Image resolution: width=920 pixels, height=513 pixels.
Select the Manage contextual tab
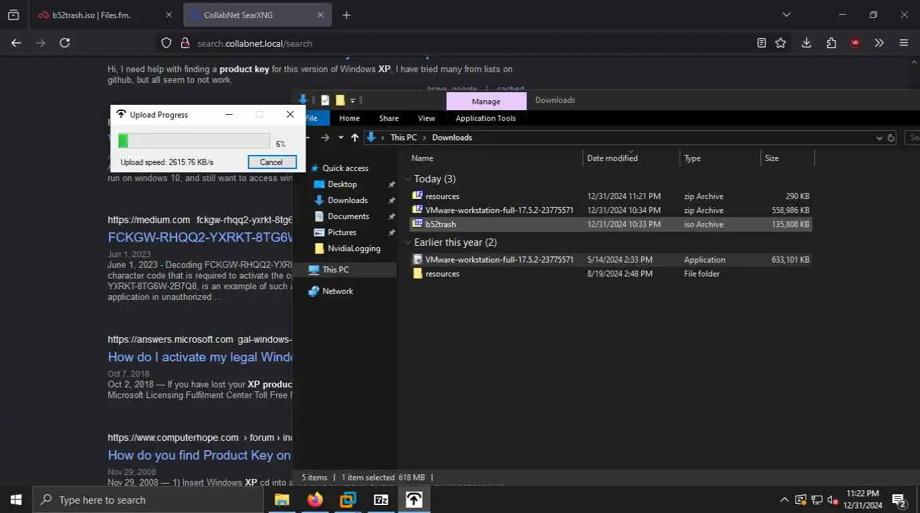(x=486, y=102)
